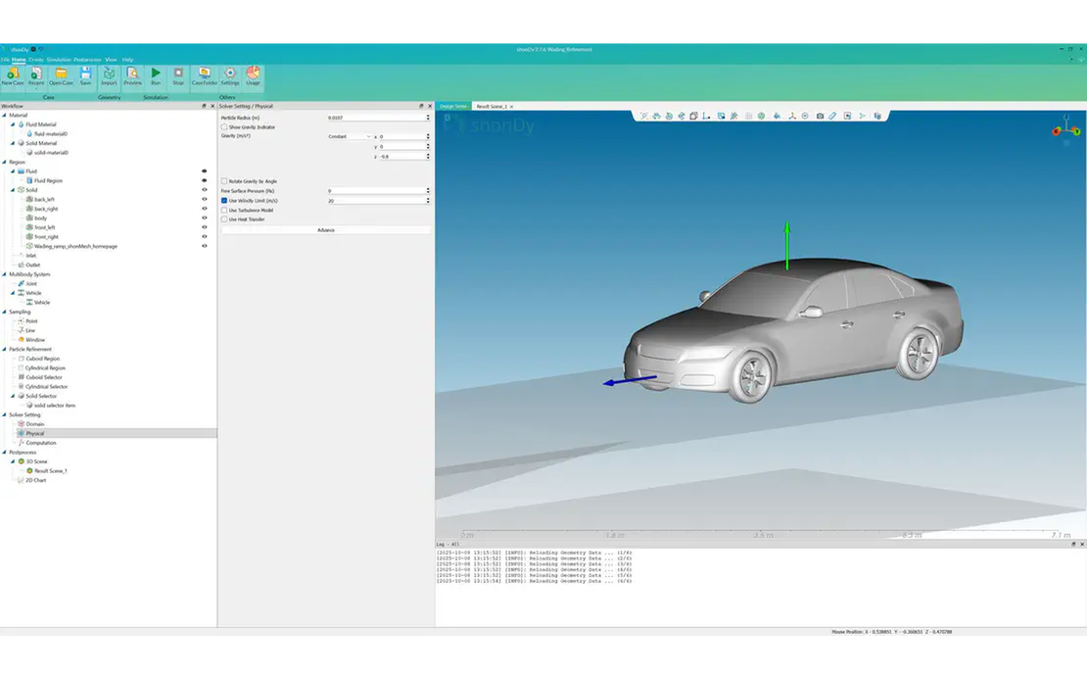The image size is (1087, 680).
Task: Float the Workflow panel with its undock icon
Action: click(204, 106)
